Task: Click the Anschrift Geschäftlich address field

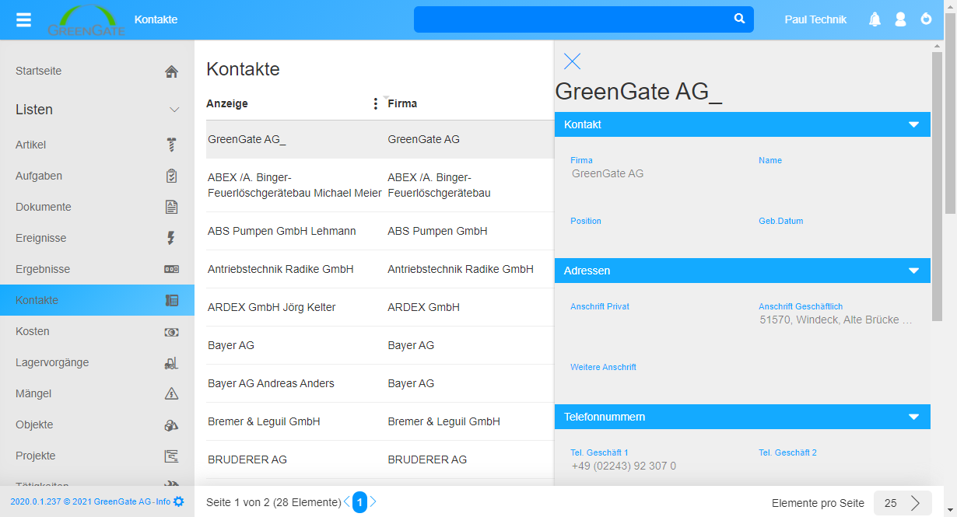Action: click(x=837, y=320)
